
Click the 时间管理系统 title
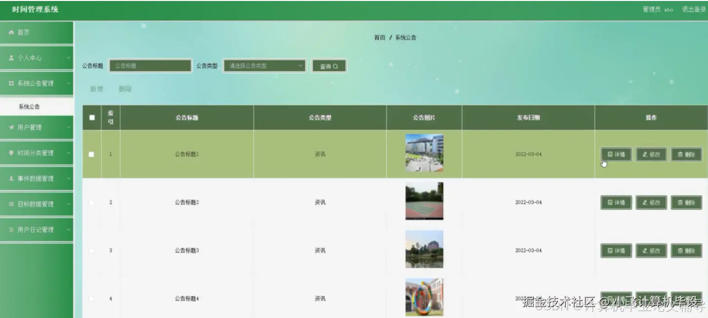click(35, 9)
